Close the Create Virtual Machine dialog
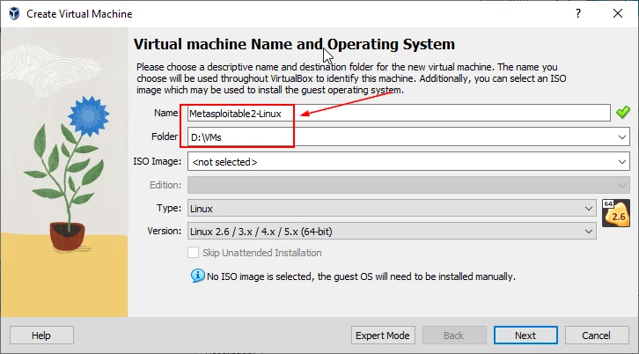This screenshot has height=354, width=639. pos(619,14)
